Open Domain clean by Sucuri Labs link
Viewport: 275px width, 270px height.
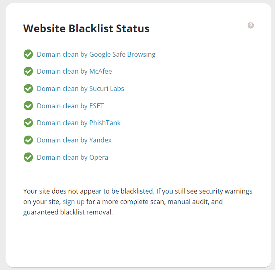click(80, 89)
